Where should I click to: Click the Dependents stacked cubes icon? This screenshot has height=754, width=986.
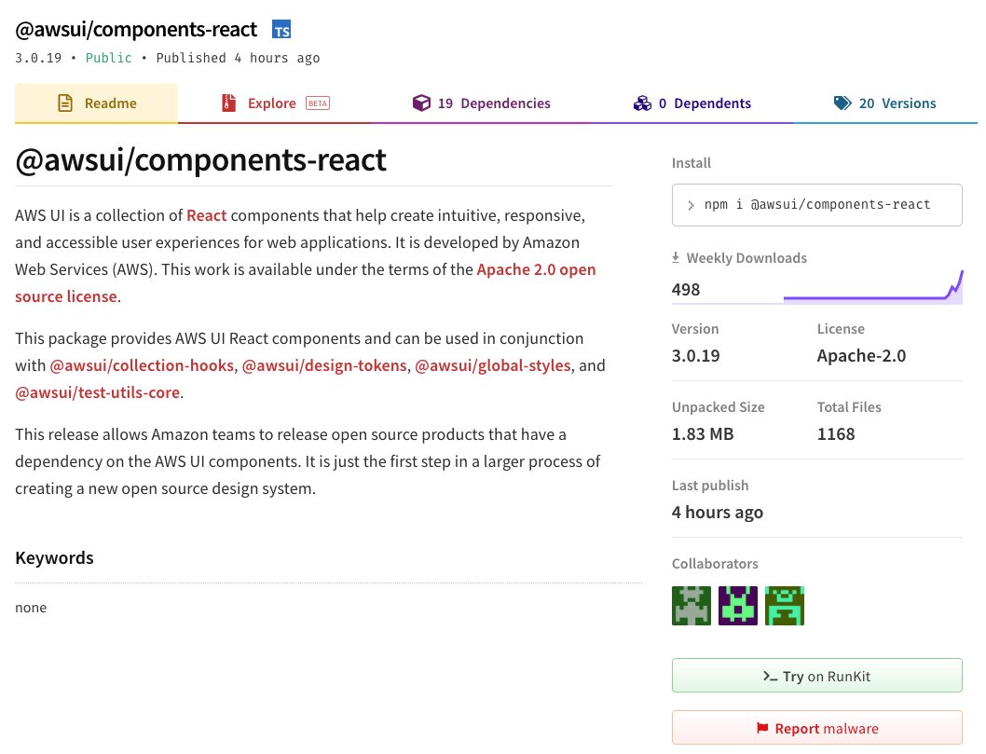(642, 103)
